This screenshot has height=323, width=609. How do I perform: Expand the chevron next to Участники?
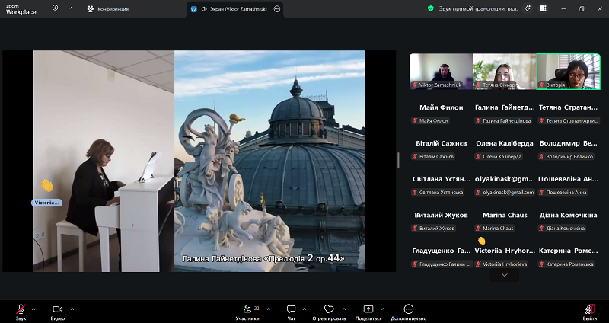click(265, 309)
